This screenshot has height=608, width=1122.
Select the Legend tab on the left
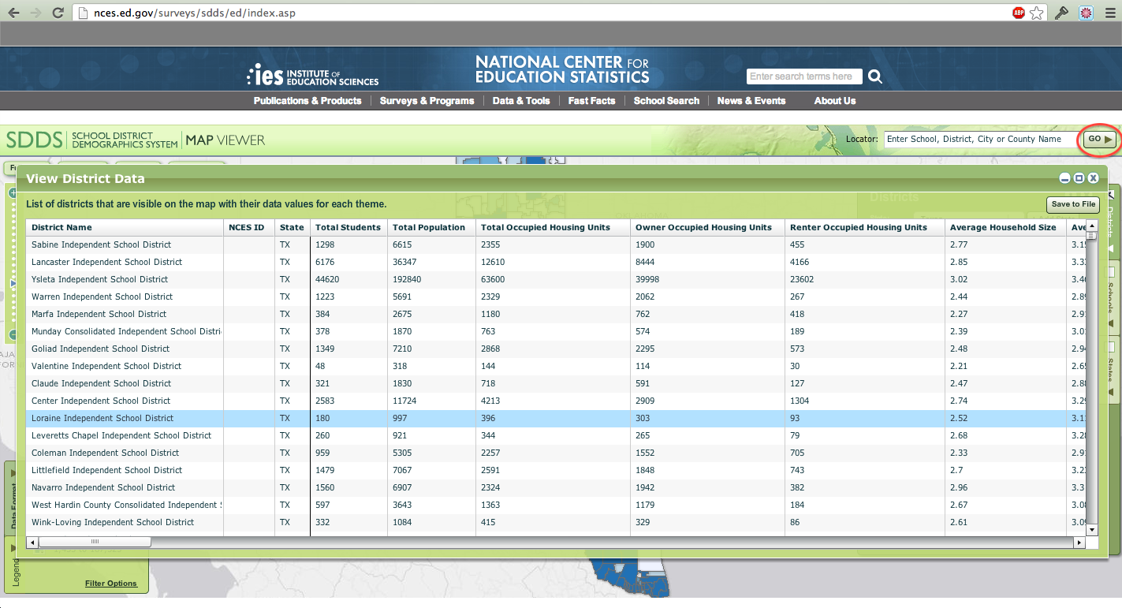(x=13, y=569)
